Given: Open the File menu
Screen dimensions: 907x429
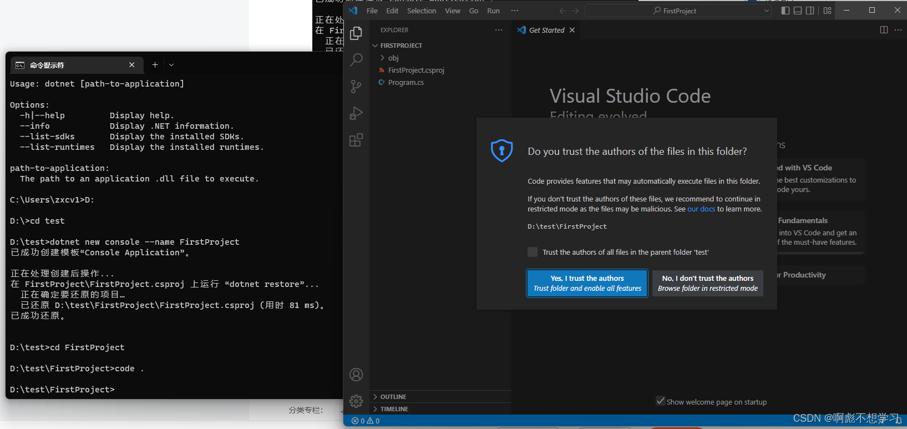Looking at the screenshot, I should [x=372, y=11].
